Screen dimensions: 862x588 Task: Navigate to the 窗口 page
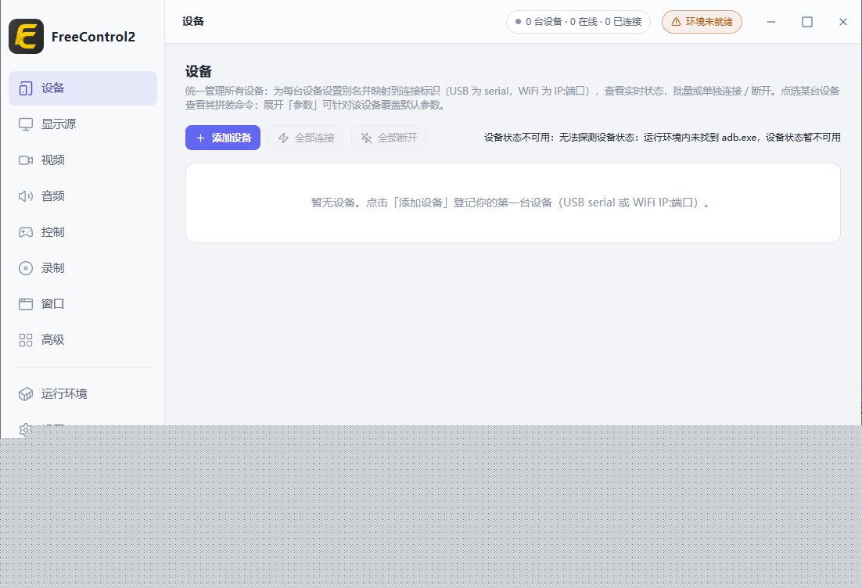(x=83, y=304)
